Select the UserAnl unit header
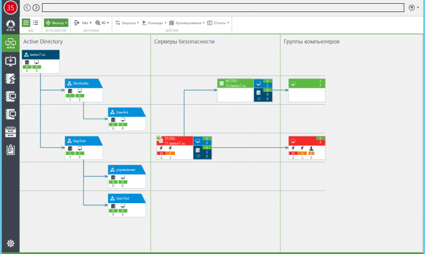This screenshot has height=254, width=425. [127, 112]
